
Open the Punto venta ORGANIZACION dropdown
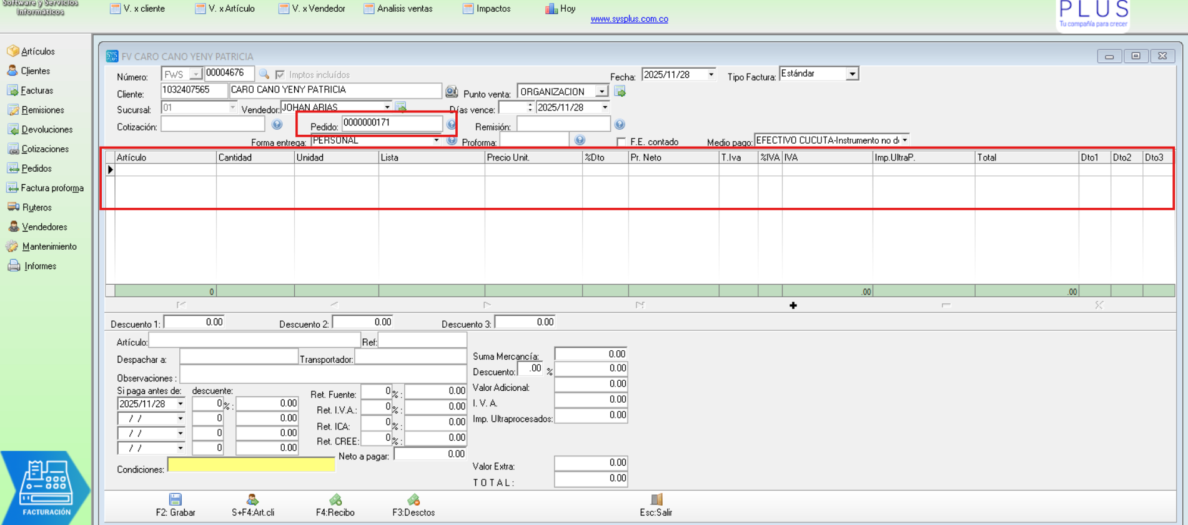click(x=601, y=92)
